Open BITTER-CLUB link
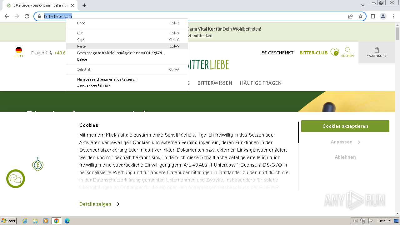 tap(313, 53)
